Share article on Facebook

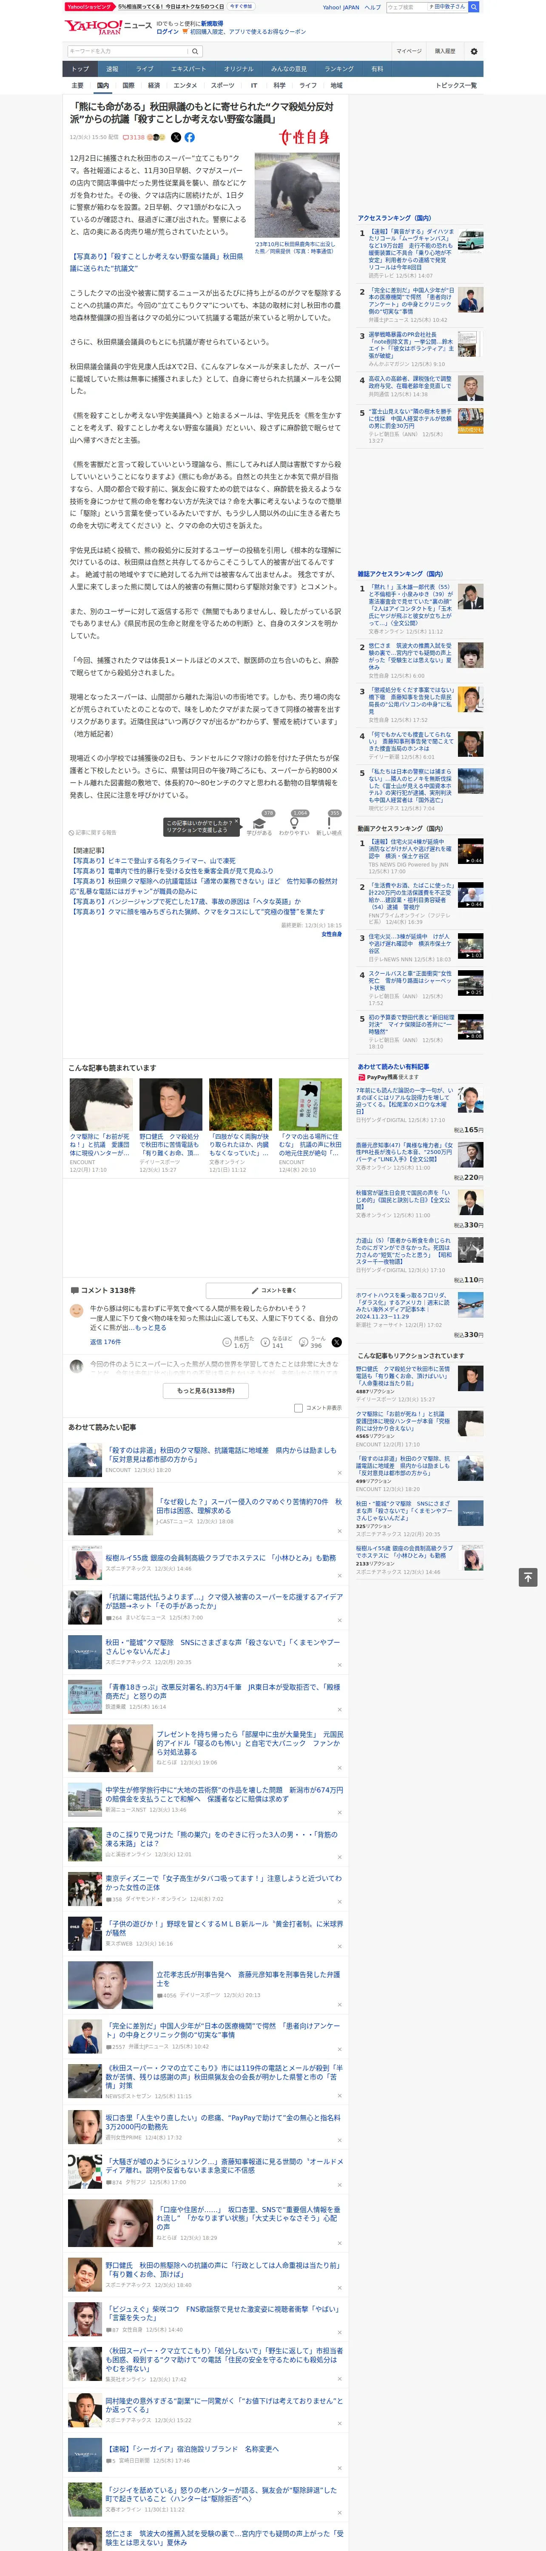[x=189, y=138]
